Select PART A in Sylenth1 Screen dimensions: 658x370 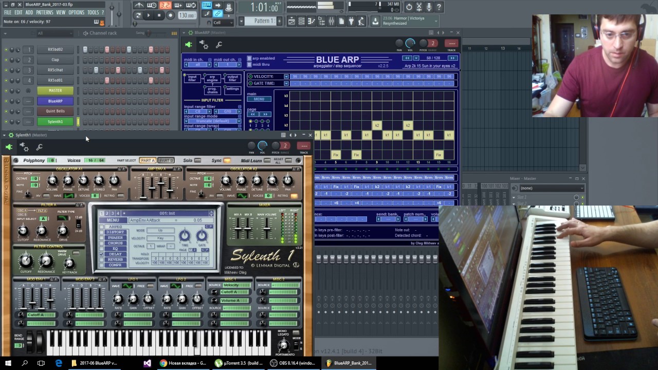tap(148, 160)
